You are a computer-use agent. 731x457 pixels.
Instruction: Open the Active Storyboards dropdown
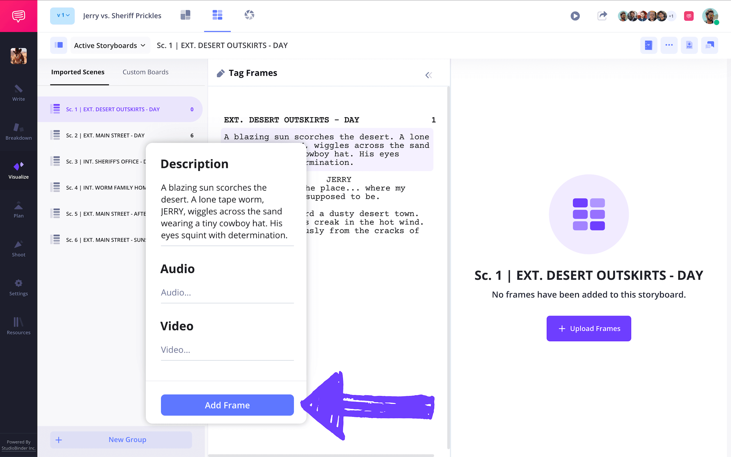[x=110, y=46]
